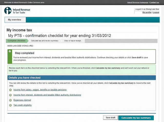The height and width of the screenshot is (122, 164).
Task: Click the Inland Revenue logo icon
Action: [8, 11]
